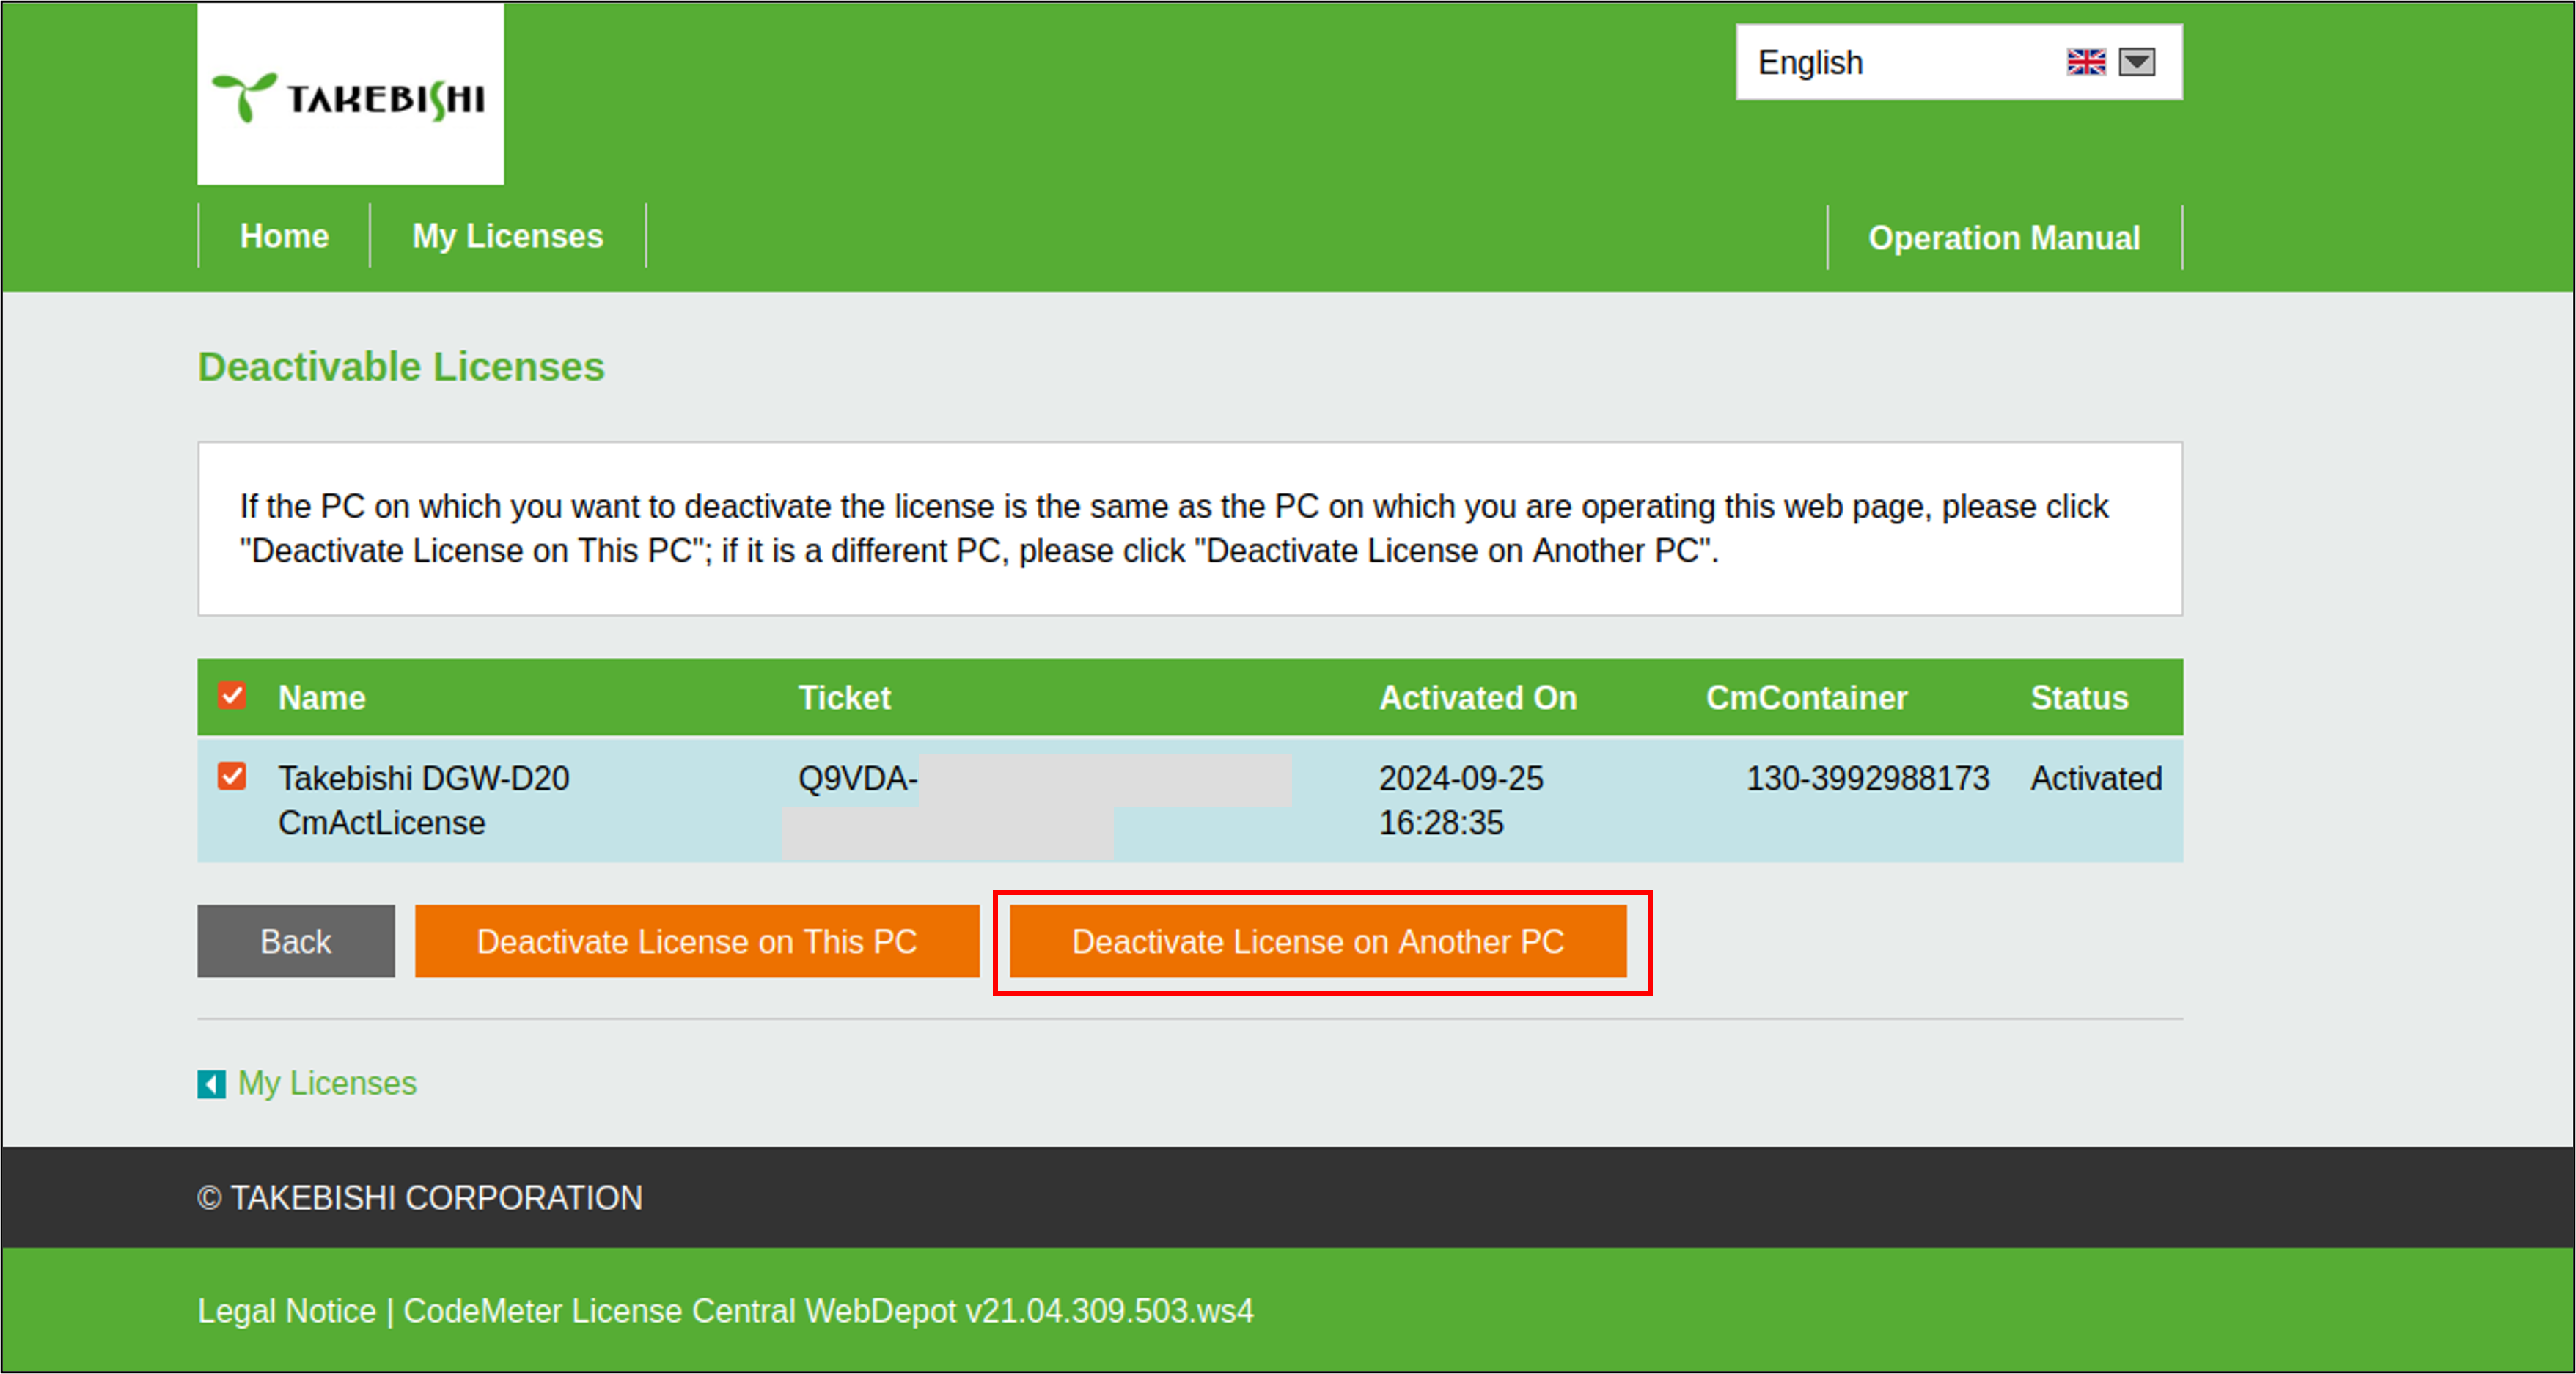
Task: Open the Operation Manual menu item
Action: [x=2004, y=238]
